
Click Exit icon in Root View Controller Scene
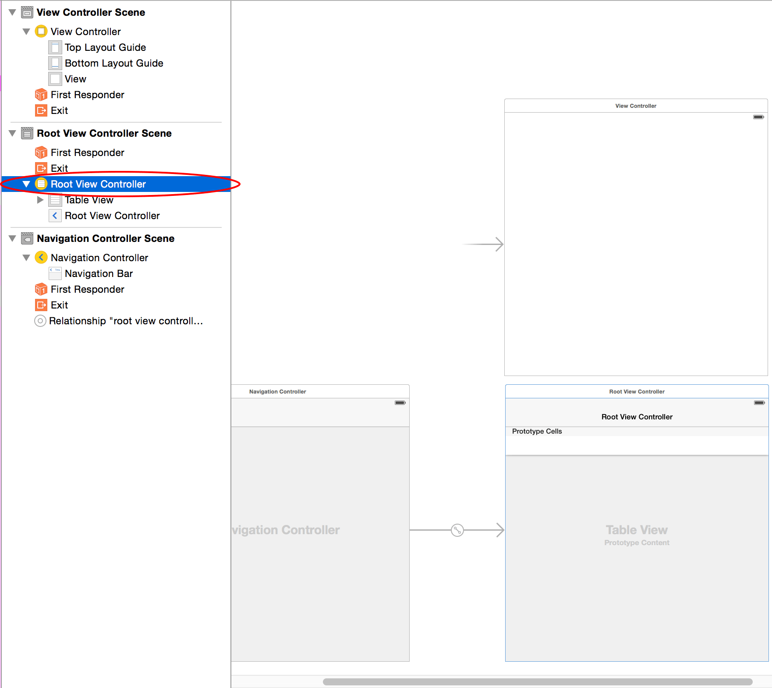tap(41, 168)
